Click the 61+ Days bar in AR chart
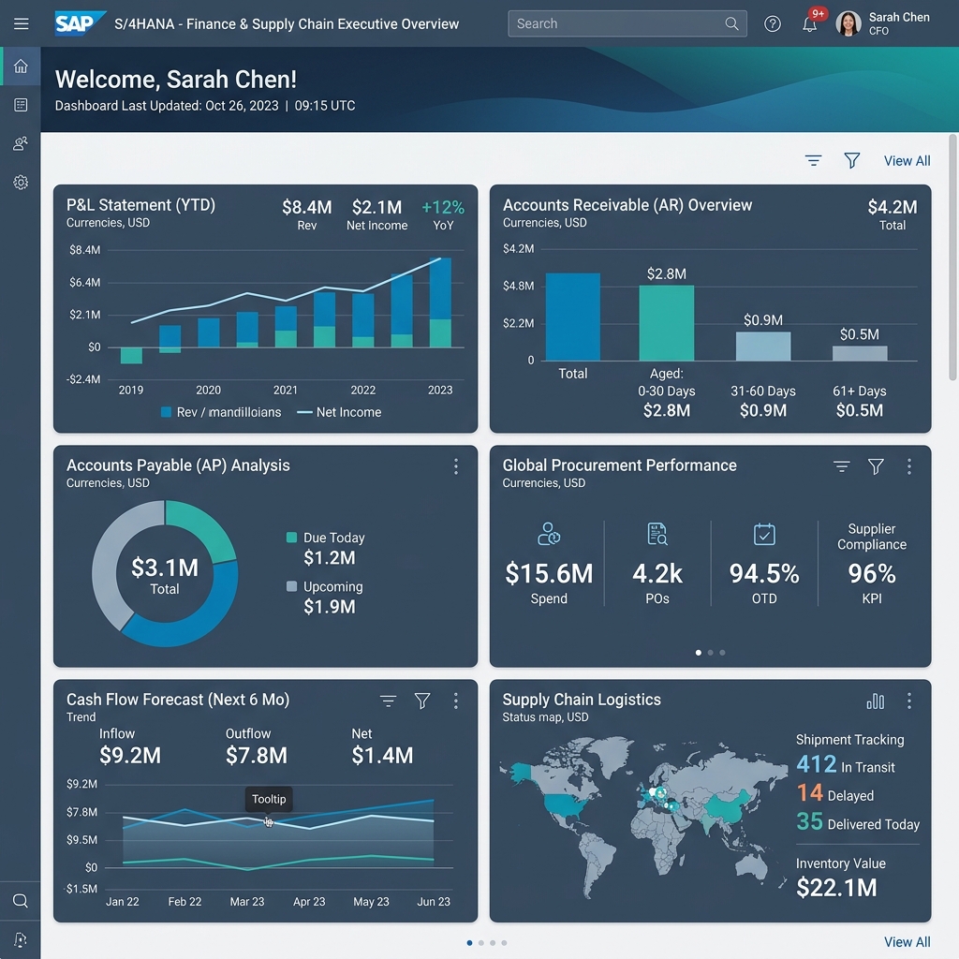Viewport: 959px width, 959px height. point(860,353)
